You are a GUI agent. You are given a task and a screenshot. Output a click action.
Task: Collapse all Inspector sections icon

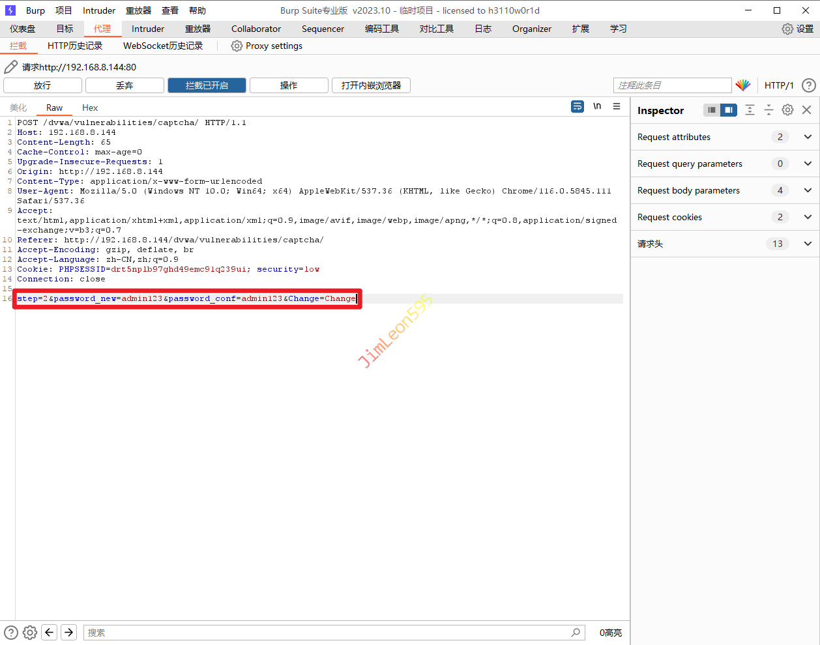coord(769,110)
